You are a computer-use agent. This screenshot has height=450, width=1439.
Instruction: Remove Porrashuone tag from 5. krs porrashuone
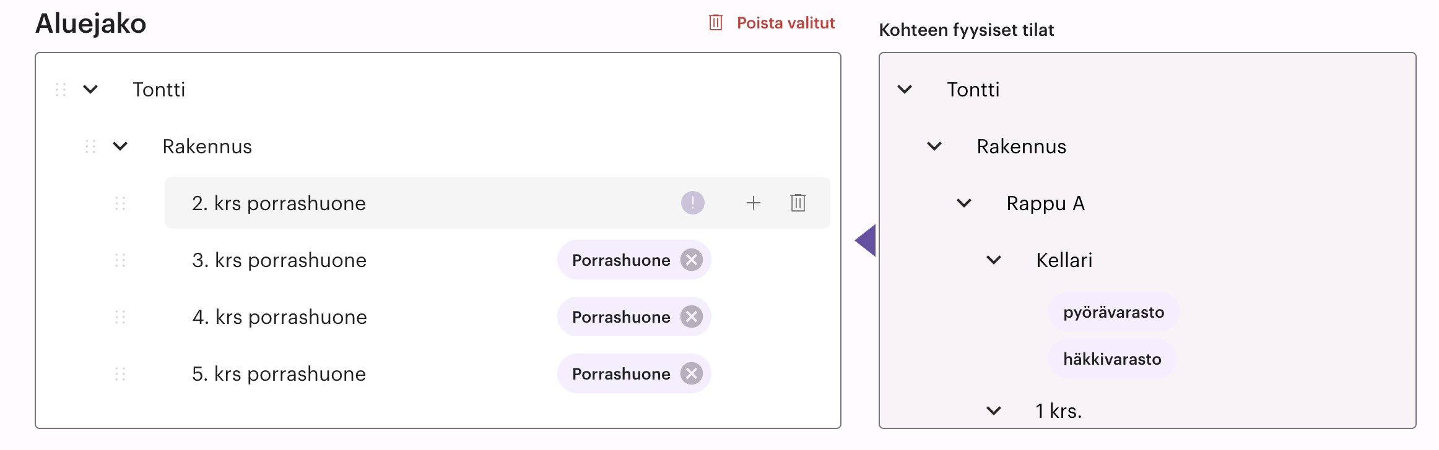pyautogui.click(x=691, y=373)
